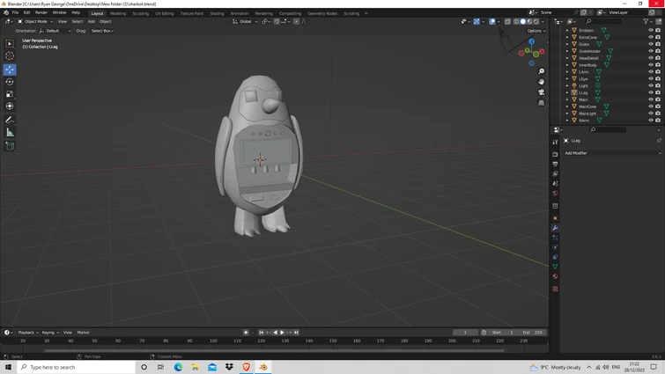665x374 pixels.
Task: Pick the Measure tool
Action: (x=10, y=132)
